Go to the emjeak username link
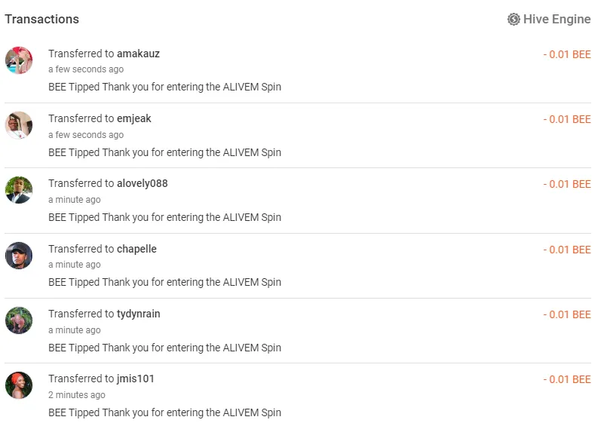Viewport: 604px width, 423px height. 134,118
